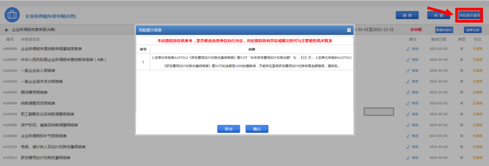The height and width of the screenshot is (166, 489).
Task: Select 企业所得税弥补亏损明细表 form name
Action: tap(43, 136)
